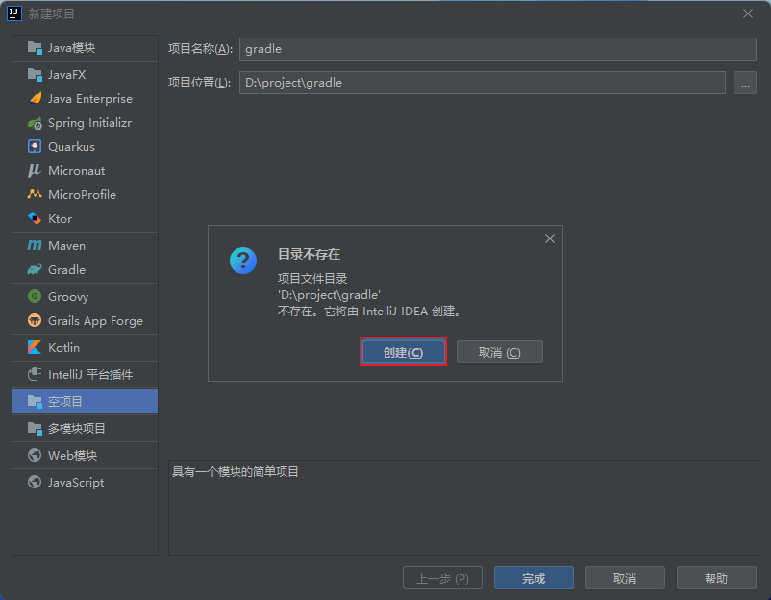Click the description text 具有一个模块的简单项目
Image resolution: width=771 pixels, height=600 pixels.
click(x=236, y=472)
